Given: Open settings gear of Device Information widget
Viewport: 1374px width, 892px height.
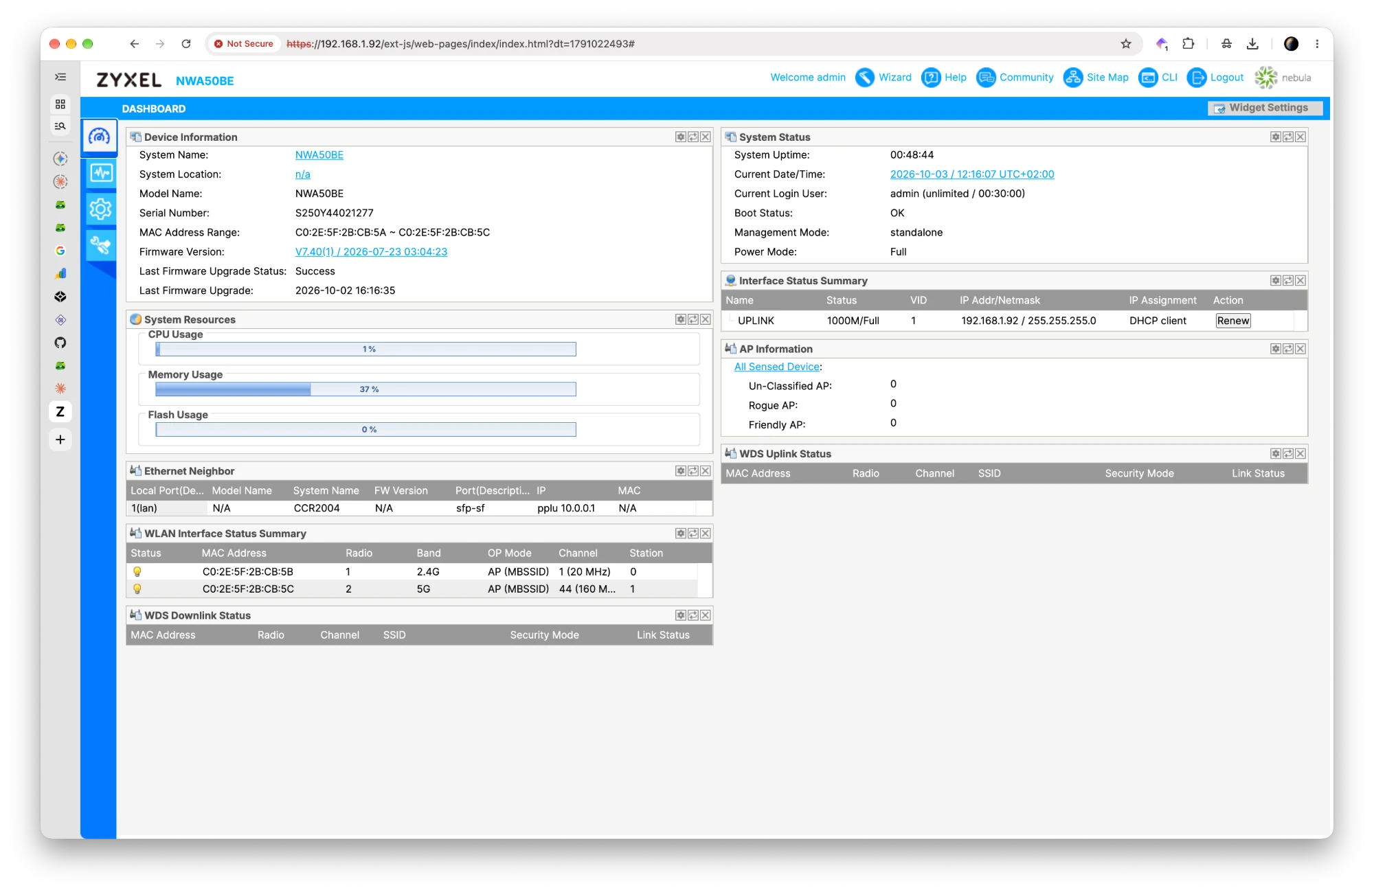Looking at the screenshot, I should pos(680,137).
